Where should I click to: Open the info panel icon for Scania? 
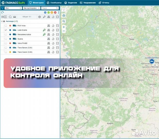coord(57,39)
